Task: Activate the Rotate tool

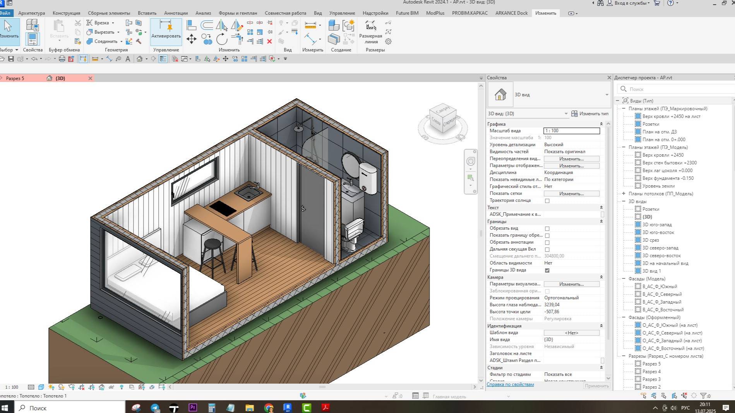Action: click(x=221, y=39)
